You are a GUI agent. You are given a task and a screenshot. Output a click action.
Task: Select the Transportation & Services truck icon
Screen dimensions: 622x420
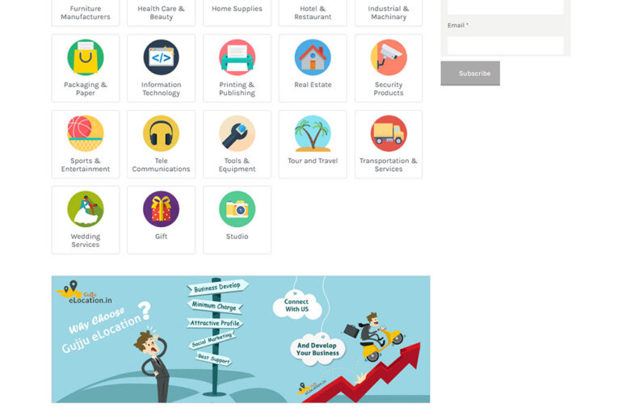pos(389,133)
